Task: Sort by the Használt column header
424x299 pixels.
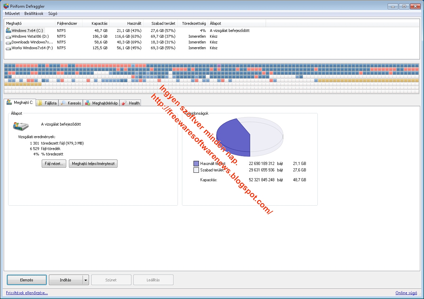Action: 126,23
